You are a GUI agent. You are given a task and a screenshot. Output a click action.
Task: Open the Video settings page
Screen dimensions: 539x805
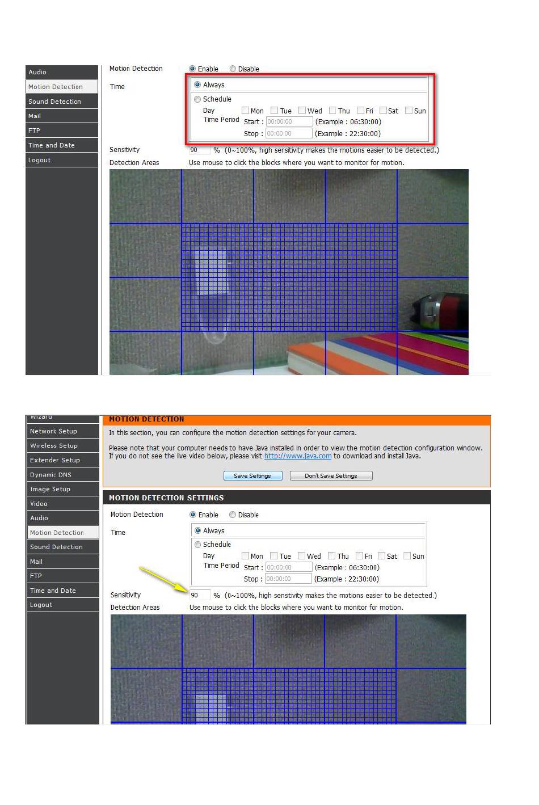(62, 504)
